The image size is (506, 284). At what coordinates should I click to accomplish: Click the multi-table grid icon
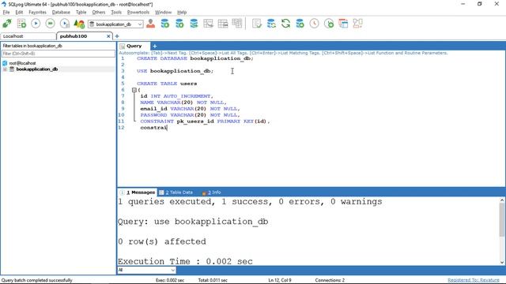pyautogui.click(x=237, y=24)
